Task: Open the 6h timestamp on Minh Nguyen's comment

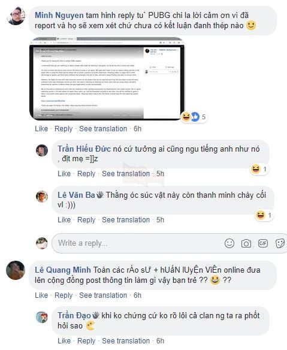Action: pyautogui.click(x=137, y=129)
